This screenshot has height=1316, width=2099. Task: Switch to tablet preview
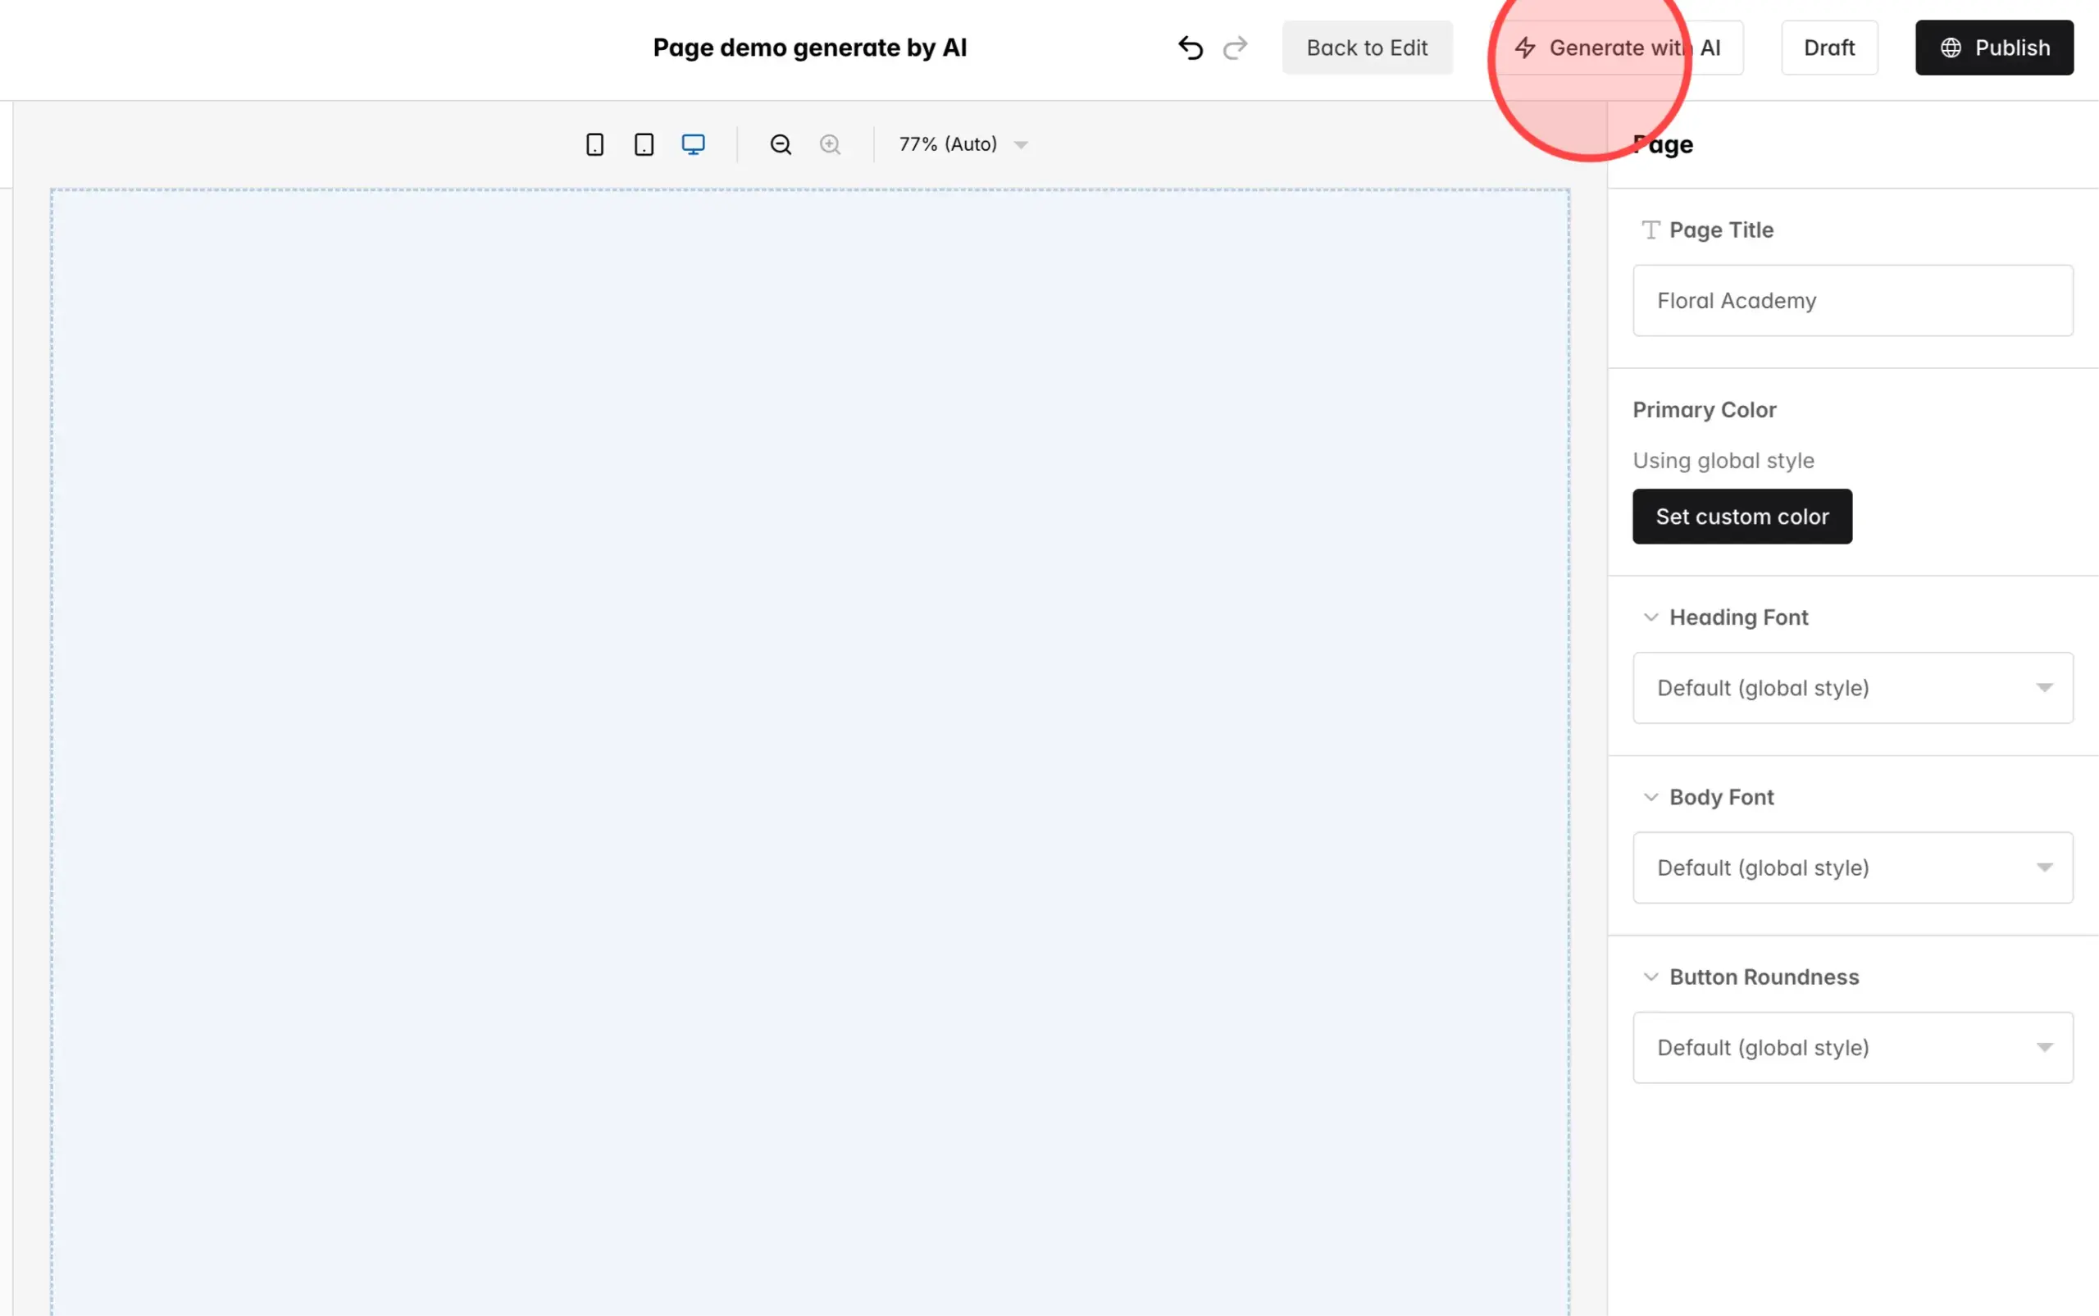tap(644, 144)
